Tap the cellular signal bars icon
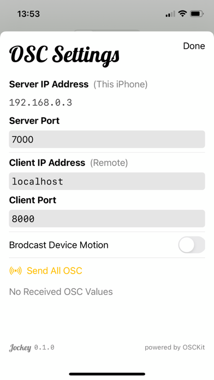This screenshot has height=380, width=214. click(170, 14)
